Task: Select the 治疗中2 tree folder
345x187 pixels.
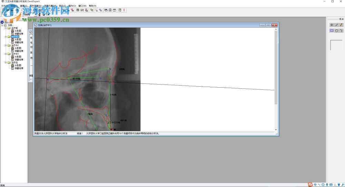Action: point(15,45)
